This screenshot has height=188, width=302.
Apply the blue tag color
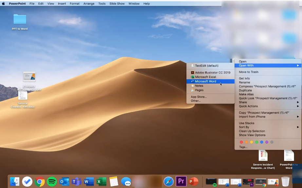pos(262,142)
